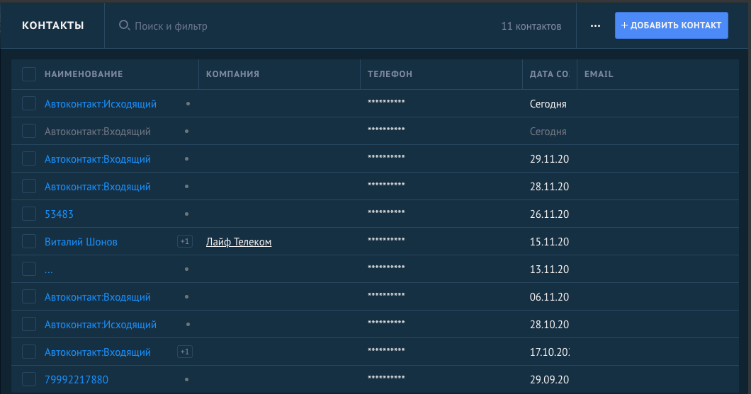
Task: Open the contact named with ellipsis
Action: pos(49,270)
